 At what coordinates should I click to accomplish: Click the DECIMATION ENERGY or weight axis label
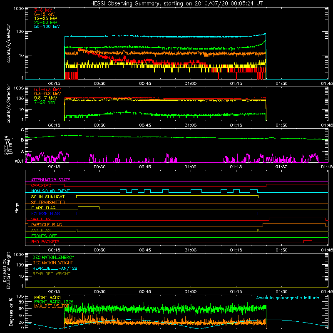(x=6, y=270)
